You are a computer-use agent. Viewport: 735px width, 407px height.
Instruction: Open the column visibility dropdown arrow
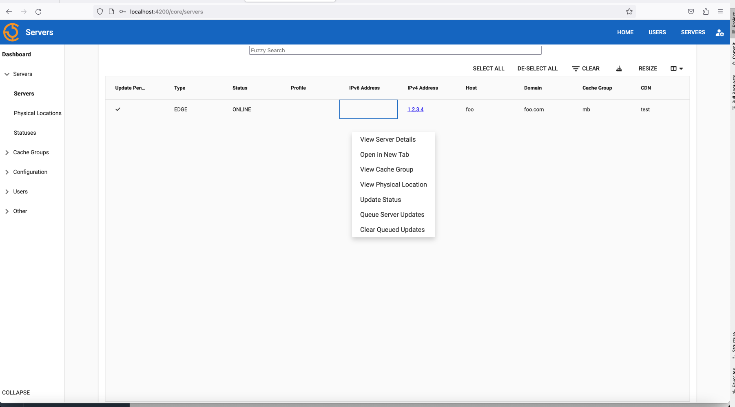click(x=681, y=68)
